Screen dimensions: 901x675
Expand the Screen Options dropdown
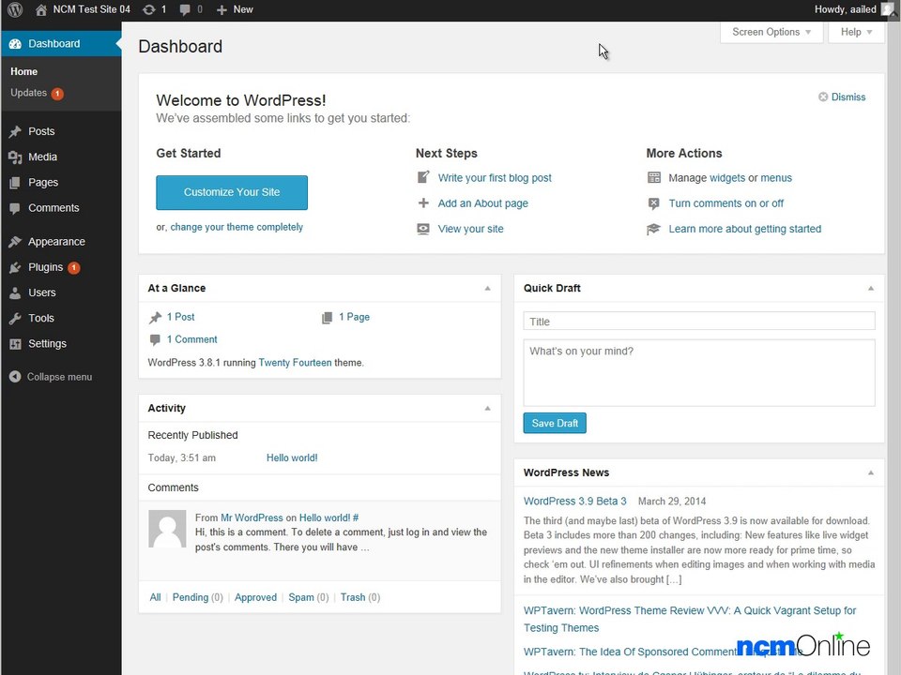[771, 32]
